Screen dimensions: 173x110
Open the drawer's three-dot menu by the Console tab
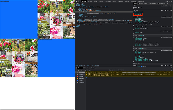point(76,68)
